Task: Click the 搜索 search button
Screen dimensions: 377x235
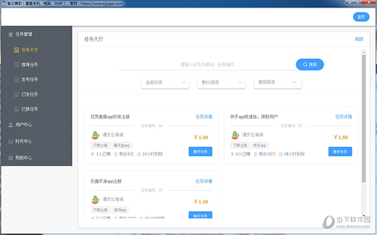Action: [310, 65]
